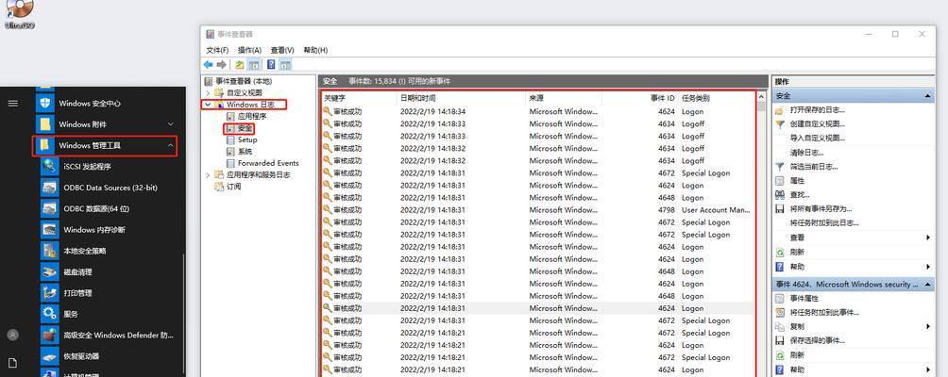Viewport: 948px width, 377px height.
Task: Click the user account icon in Start menu
Action: [12, 335]
